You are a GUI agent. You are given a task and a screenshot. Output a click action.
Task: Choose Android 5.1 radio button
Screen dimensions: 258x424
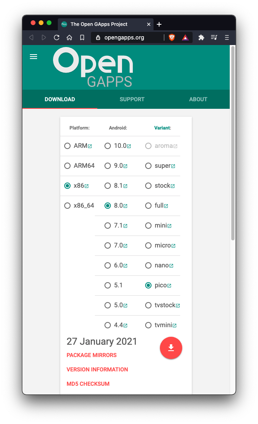pos(108,285)
